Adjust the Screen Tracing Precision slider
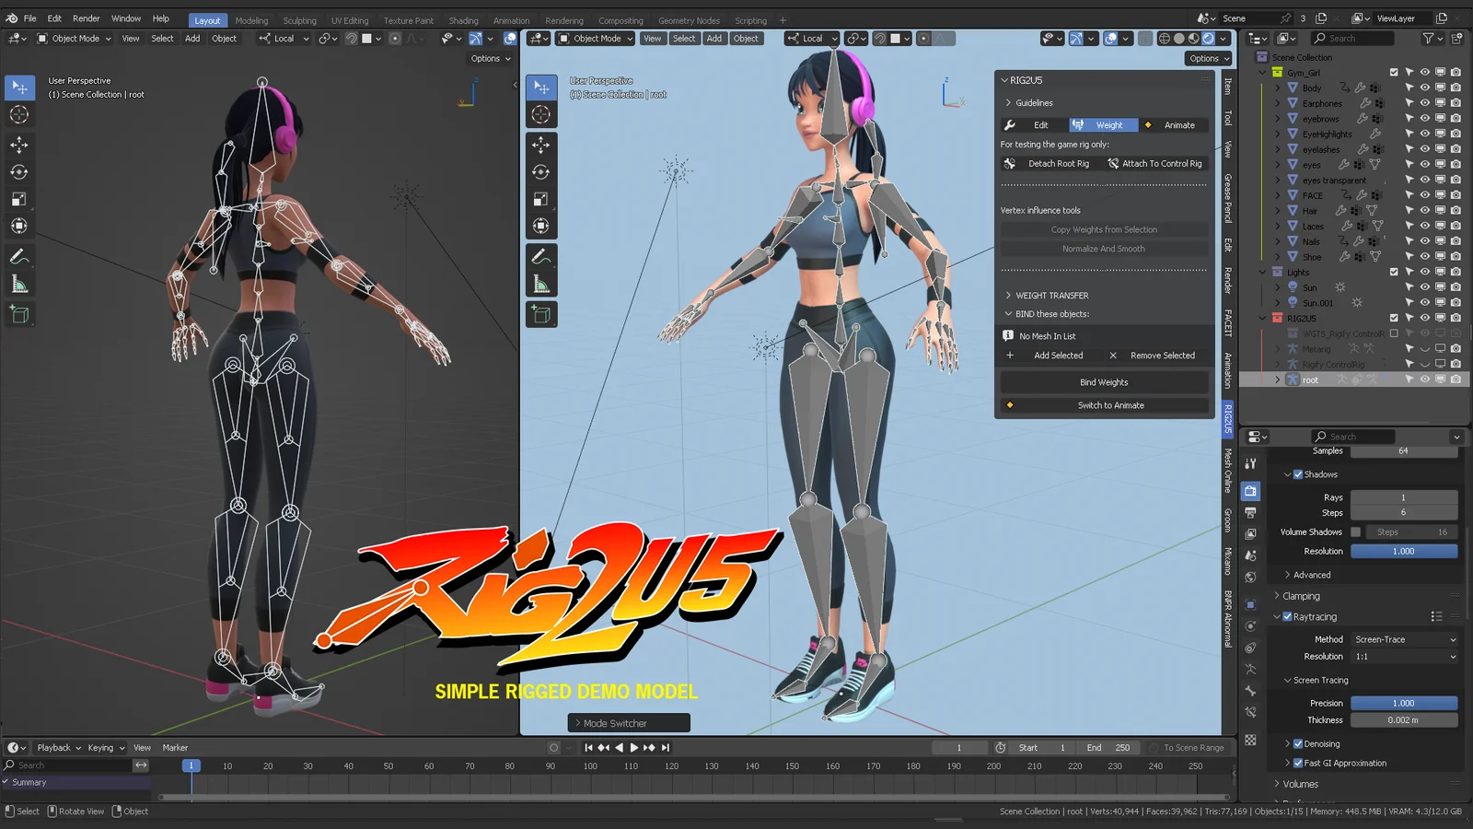 point(1404,702)
